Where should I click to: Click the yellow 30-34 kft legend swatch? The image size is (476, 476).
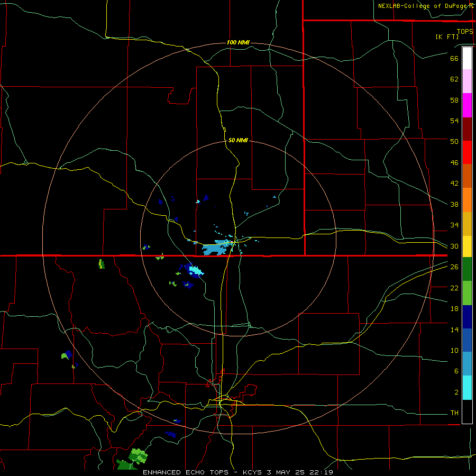pyautogui.click(x=467, y=246)
